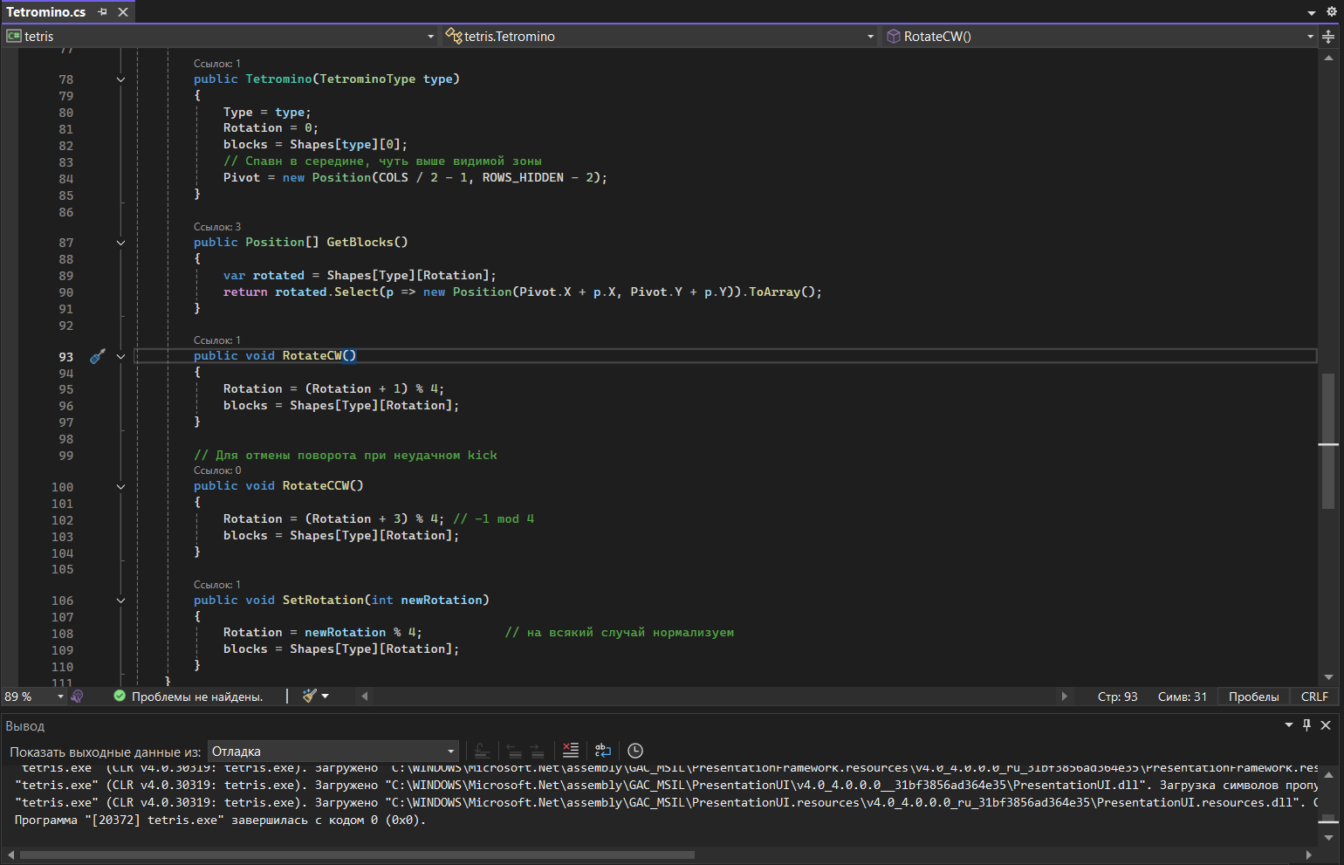Click the RotateCW method name in code

click(312, 356)
